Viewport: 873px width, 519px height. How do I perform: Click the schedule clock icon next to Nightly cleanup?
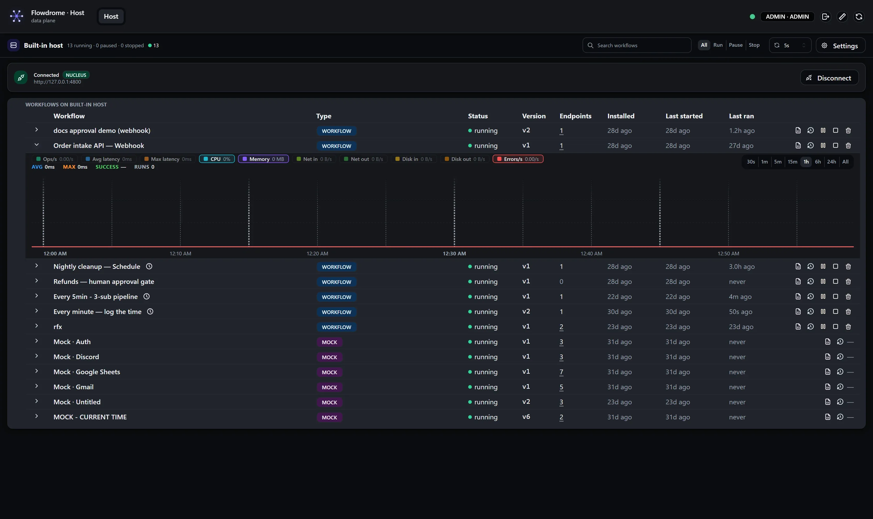tap(149, 267)
